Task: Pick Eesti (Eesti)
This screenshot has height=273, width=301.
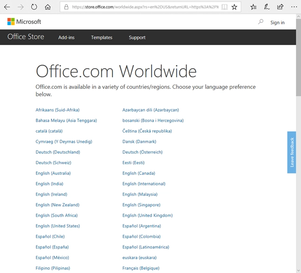Action: pyautogui.click(x=133, y=163)
